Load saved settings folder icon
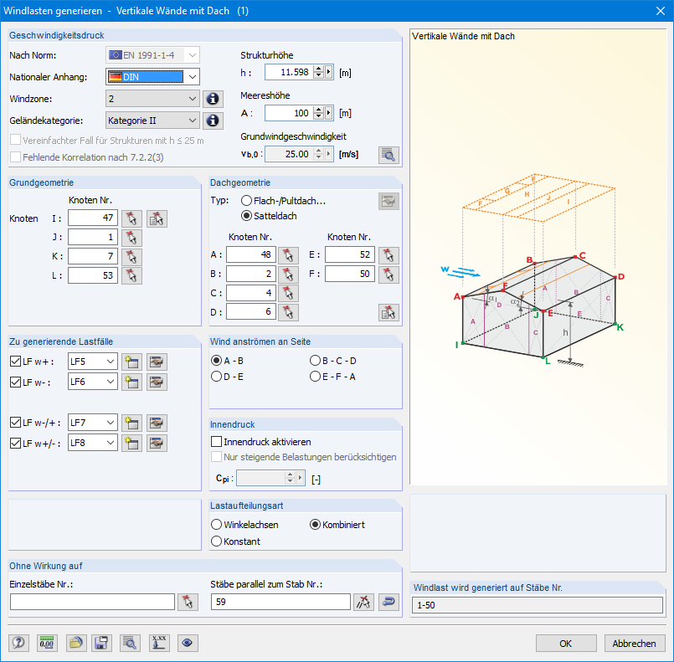674x662 pixels. pos(76,643)
